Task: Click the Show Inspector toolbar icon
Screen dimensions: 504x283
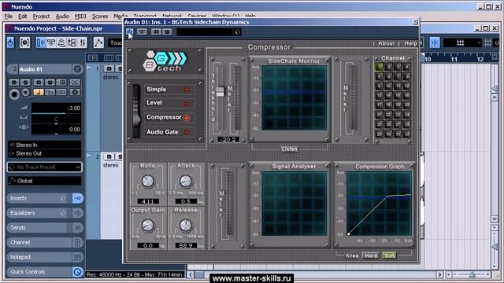Action: tap(41, 42)
